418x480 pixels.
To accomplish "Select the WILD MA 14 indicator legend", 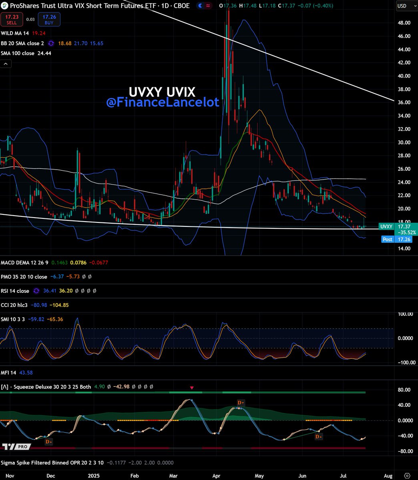I will pyautogui.click(x=15, y=34).
